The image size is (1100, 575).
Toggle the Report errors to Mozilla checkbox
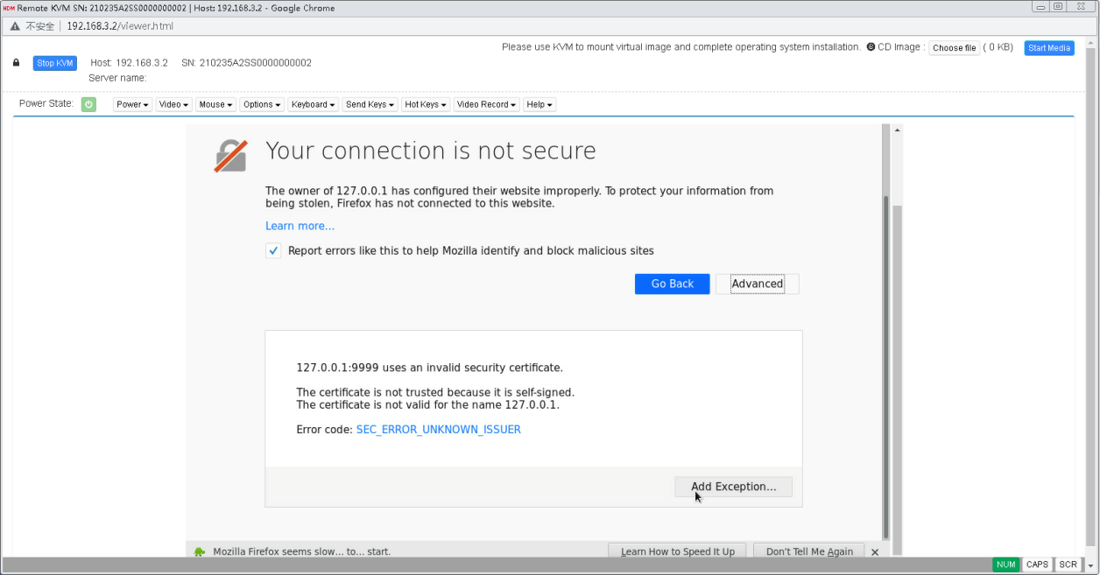pyautogui.click(x=273, y=250)
